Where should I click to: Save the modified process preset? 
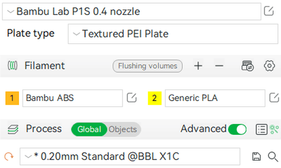pyautogui.click(x=257, y=157)
